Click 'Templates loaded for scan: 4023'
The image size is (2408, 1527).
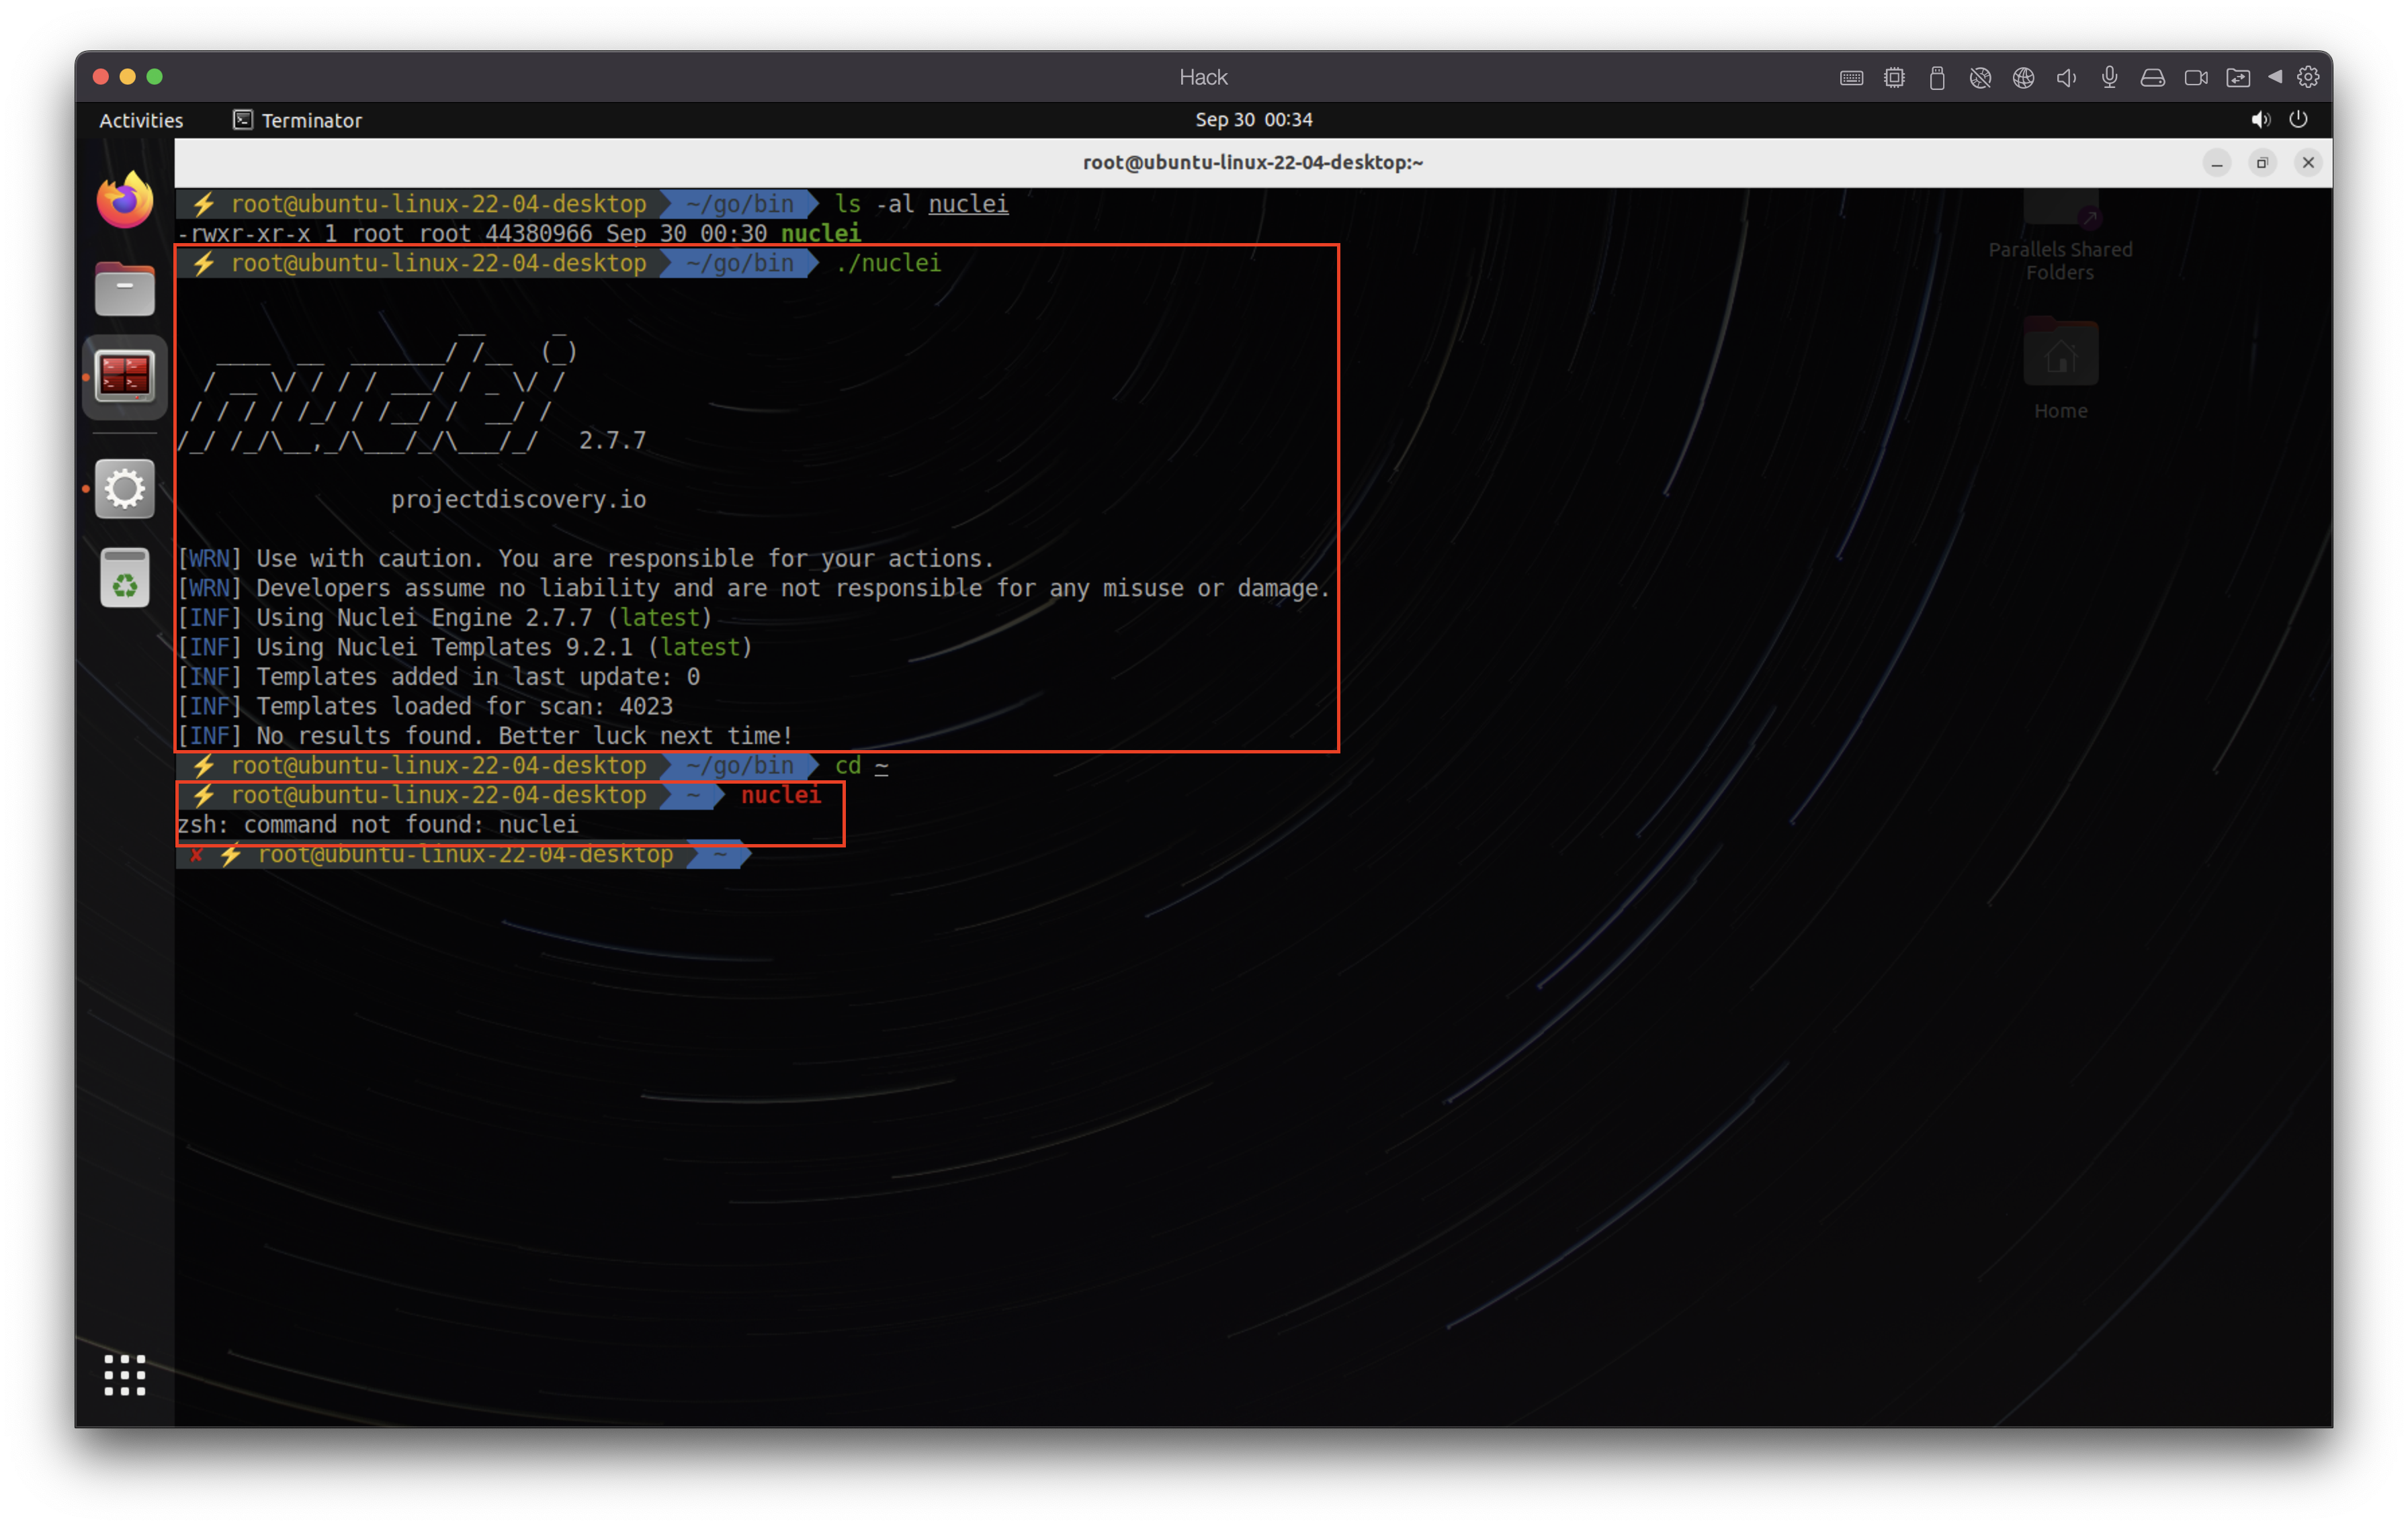coord(425,706)
